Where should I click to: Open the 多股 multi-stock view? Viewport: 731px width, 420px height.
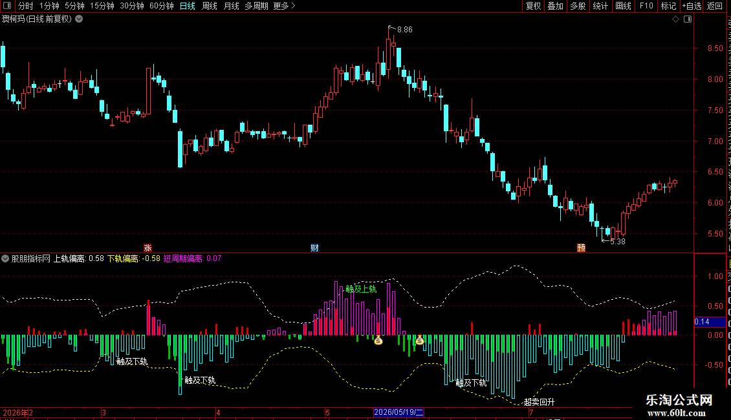[x=578, y=6]
